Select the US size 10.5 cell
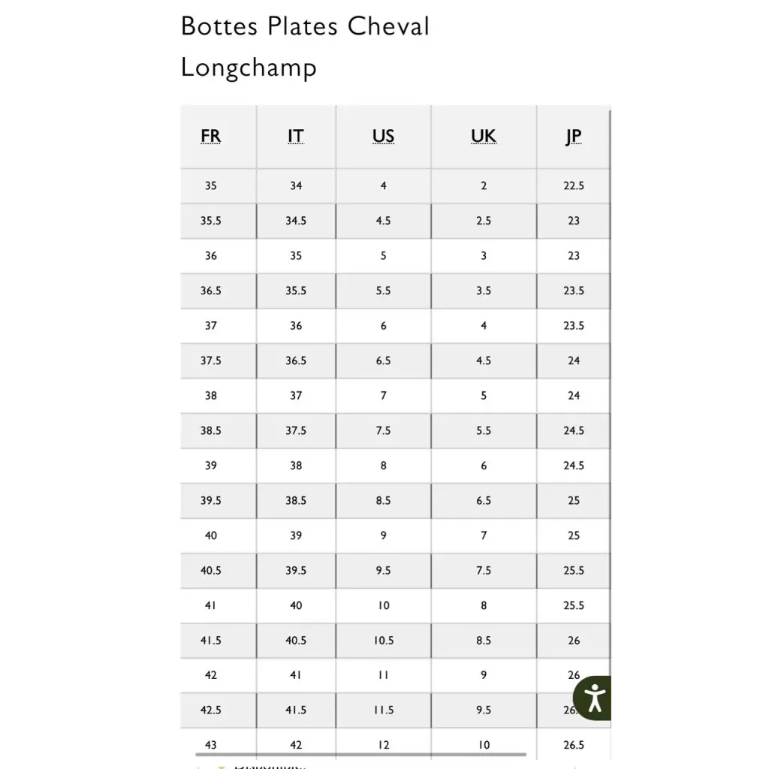769x769 pixels. 383,641
